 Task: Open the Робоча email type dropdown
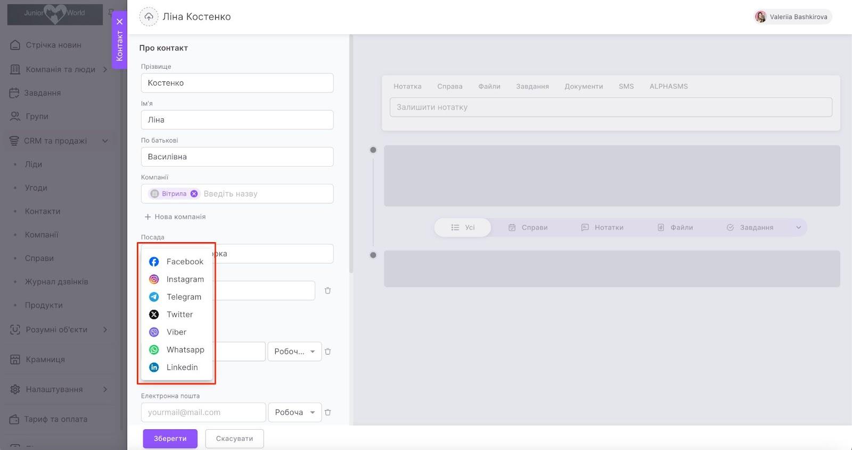[x=295, y=412]
